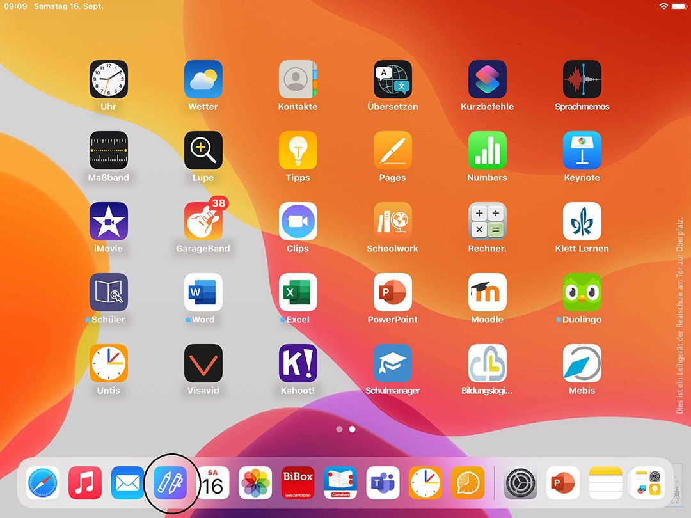The width and height of the screenshot is (691, 518).
Task: Open Microsoft Teams from the dock
Action: click(x=383, y=483)
